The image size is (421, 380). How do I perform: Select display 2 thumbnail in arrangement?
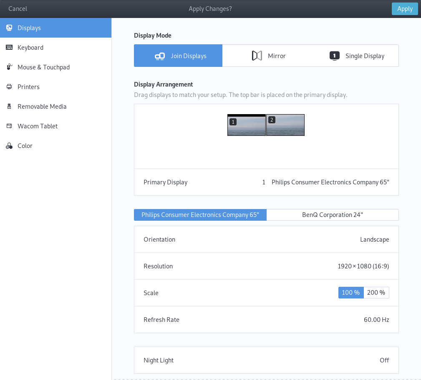(x=285, y=125)
